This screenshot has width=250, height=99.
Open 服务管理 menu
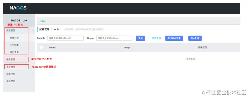pos(11,59)
